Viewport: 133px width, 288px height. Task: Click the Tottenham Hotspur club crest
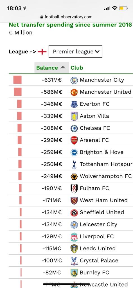74,165
